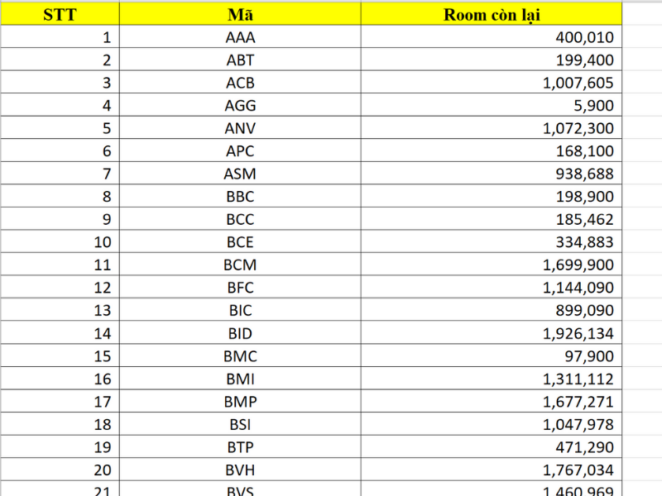
Task: Click the BID code cell
Action: [240, 333]
